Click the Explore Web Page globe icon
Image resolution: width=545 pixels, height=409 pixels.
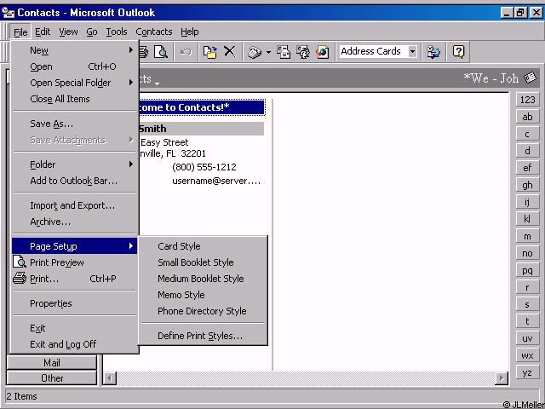point(323,52)
